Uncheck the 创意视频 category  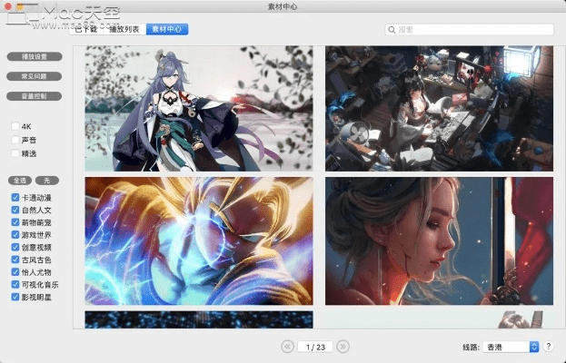(15, 247)
